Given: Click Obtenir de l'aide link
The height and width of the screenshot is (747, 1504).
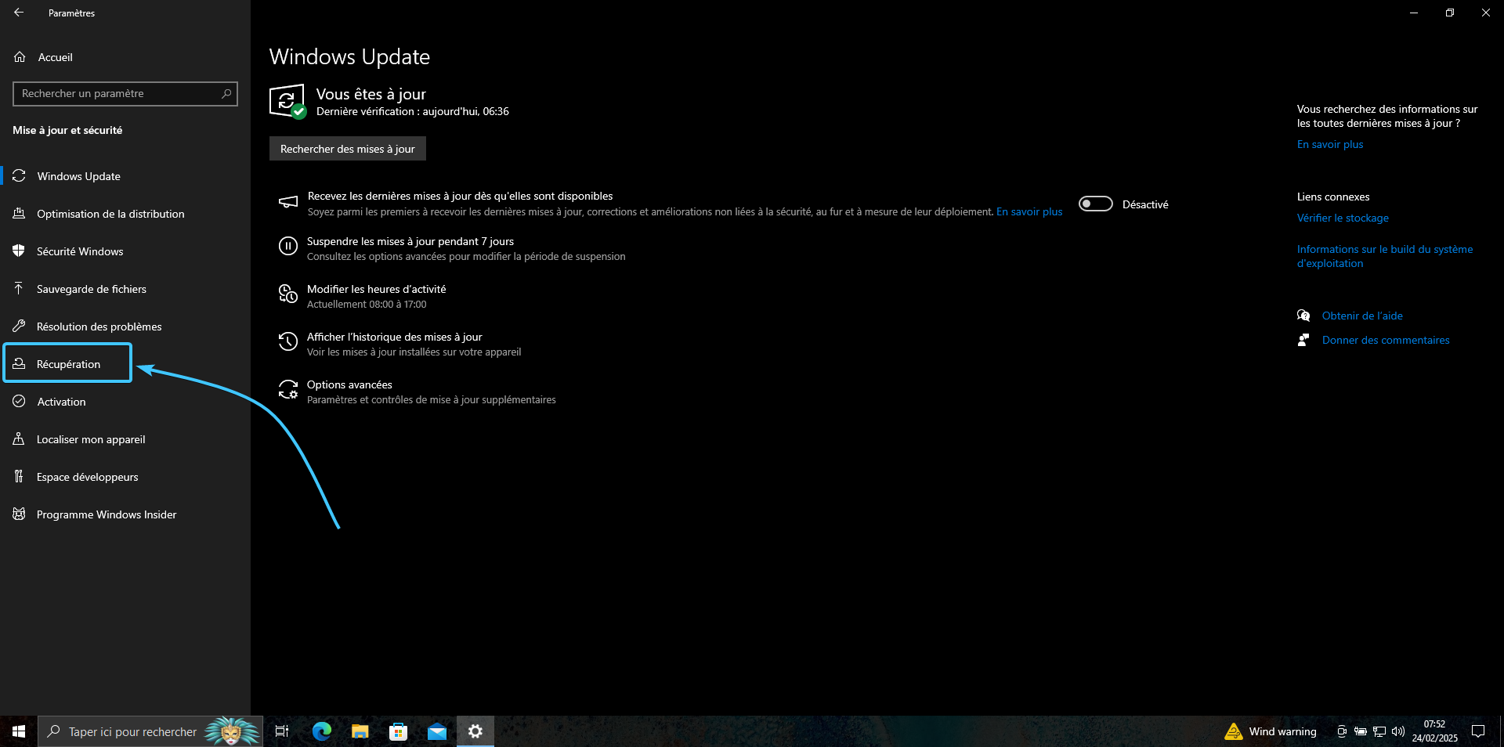Looking at the screenshot, I should pyautogui.click(x=1362, y=316).
